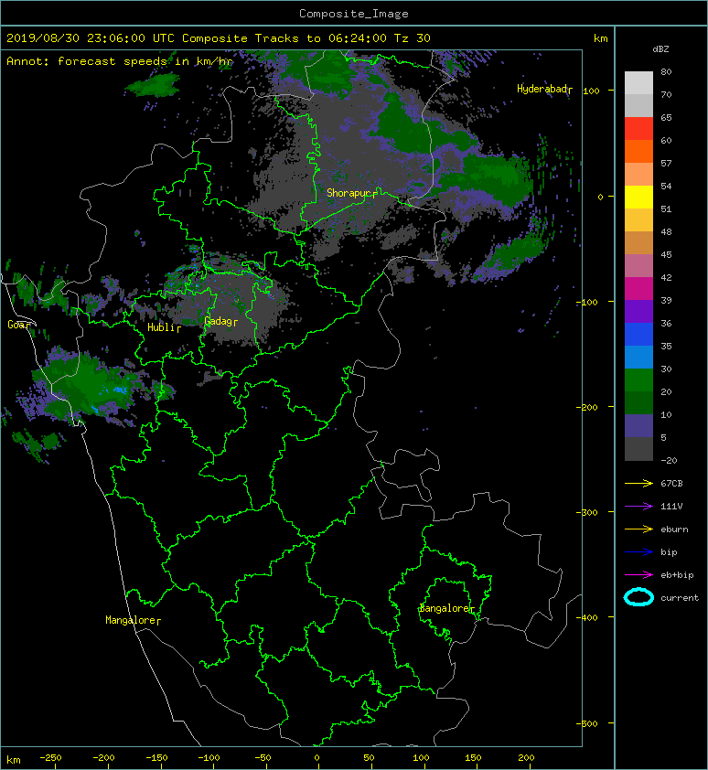
Task: Click the purple 111V arrow in legend
Action: click(x=638, y=507)
